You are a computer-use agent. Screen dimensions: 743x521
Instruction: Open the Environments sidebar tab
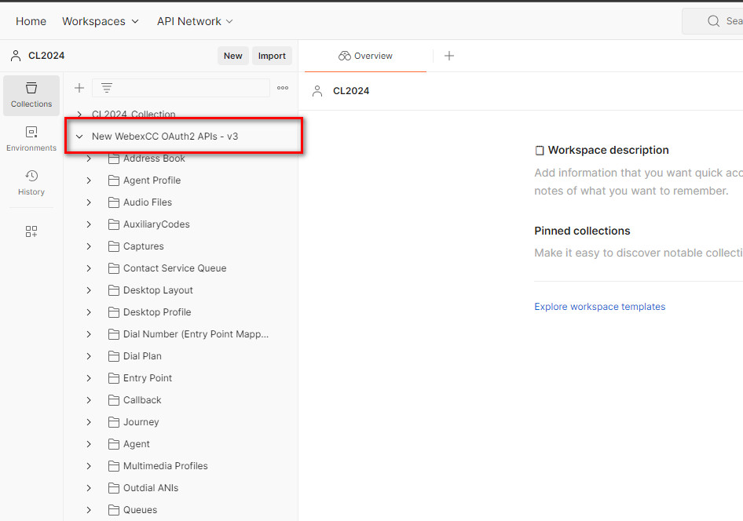coord(31,139)
